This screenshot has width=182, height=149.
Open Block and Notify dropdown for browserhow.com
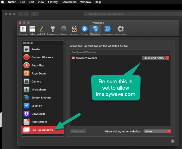156,58
